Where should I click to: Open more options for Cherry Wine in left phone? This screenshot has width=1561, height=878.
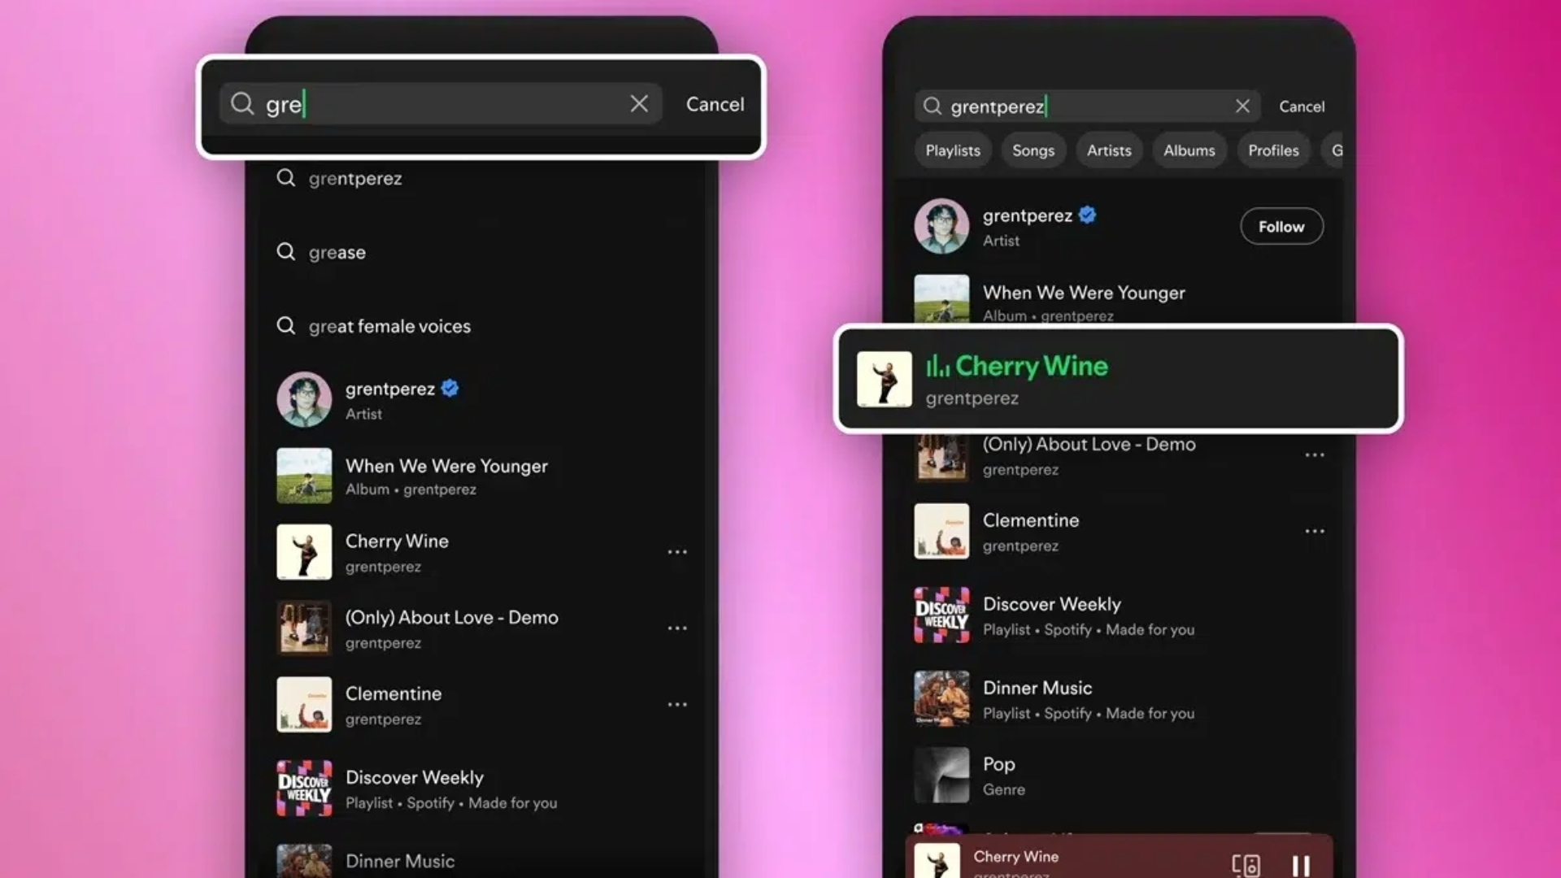click(677, 552)
